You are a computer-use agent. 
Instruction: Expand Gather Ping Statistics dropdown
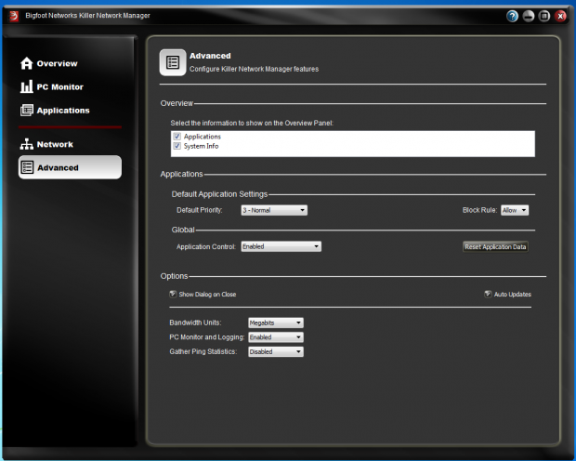(276, 352)
